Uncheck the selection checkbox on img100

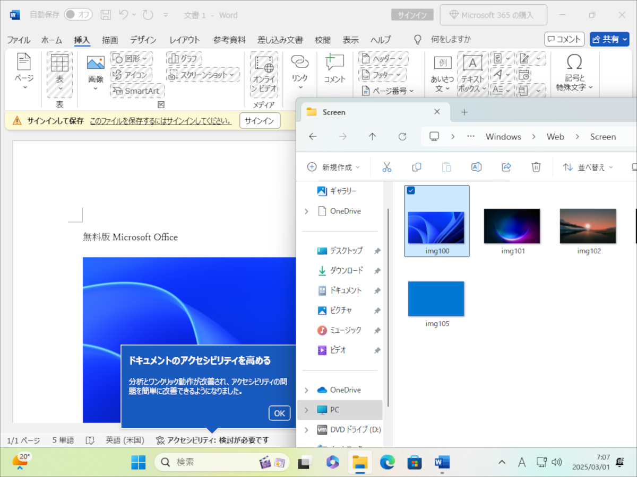pos(410,191)
